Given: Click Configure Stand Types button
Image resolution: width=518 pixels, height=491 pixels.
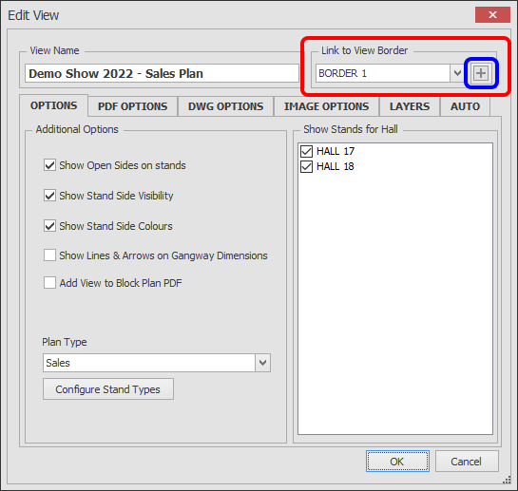Looking at the screenshot, I should (x=108, y=389).
